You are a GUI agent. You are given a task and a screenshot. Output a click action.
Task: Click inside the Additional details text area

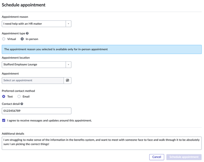[x=102, y=143]
